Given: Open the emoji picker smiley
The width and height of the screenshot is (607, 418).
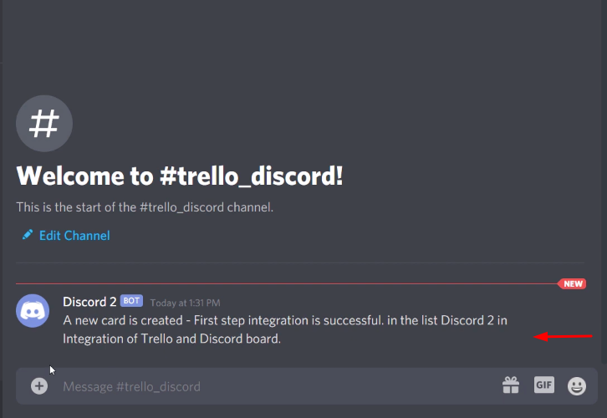Looking at the screenshot, I should (x=577, y=386).
